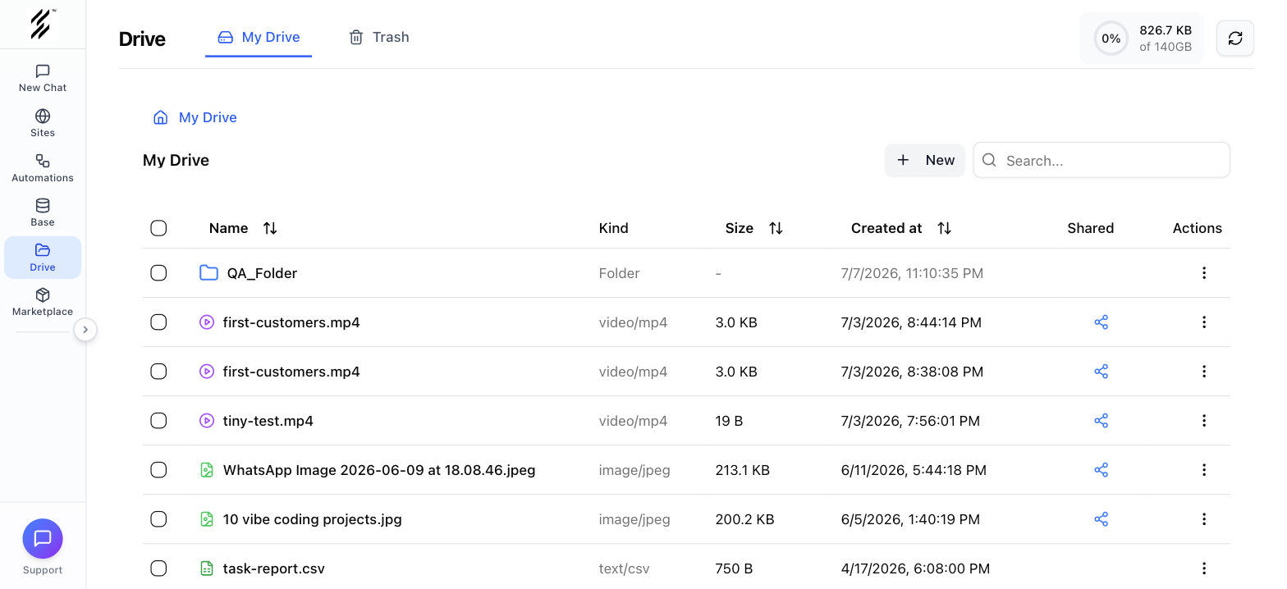Click the New button
The height and width of the screenshot is (589, 1287).
pos(925,160)
